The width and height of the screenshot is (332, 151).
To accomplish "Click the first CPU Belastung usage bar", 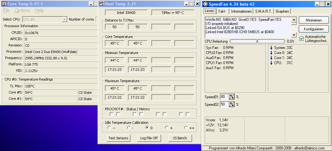I will click(244, 41).
